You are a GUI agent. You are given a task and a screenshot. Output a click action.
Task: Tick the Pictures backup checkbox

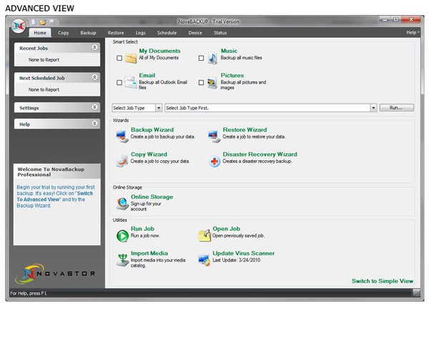point(201,82)
